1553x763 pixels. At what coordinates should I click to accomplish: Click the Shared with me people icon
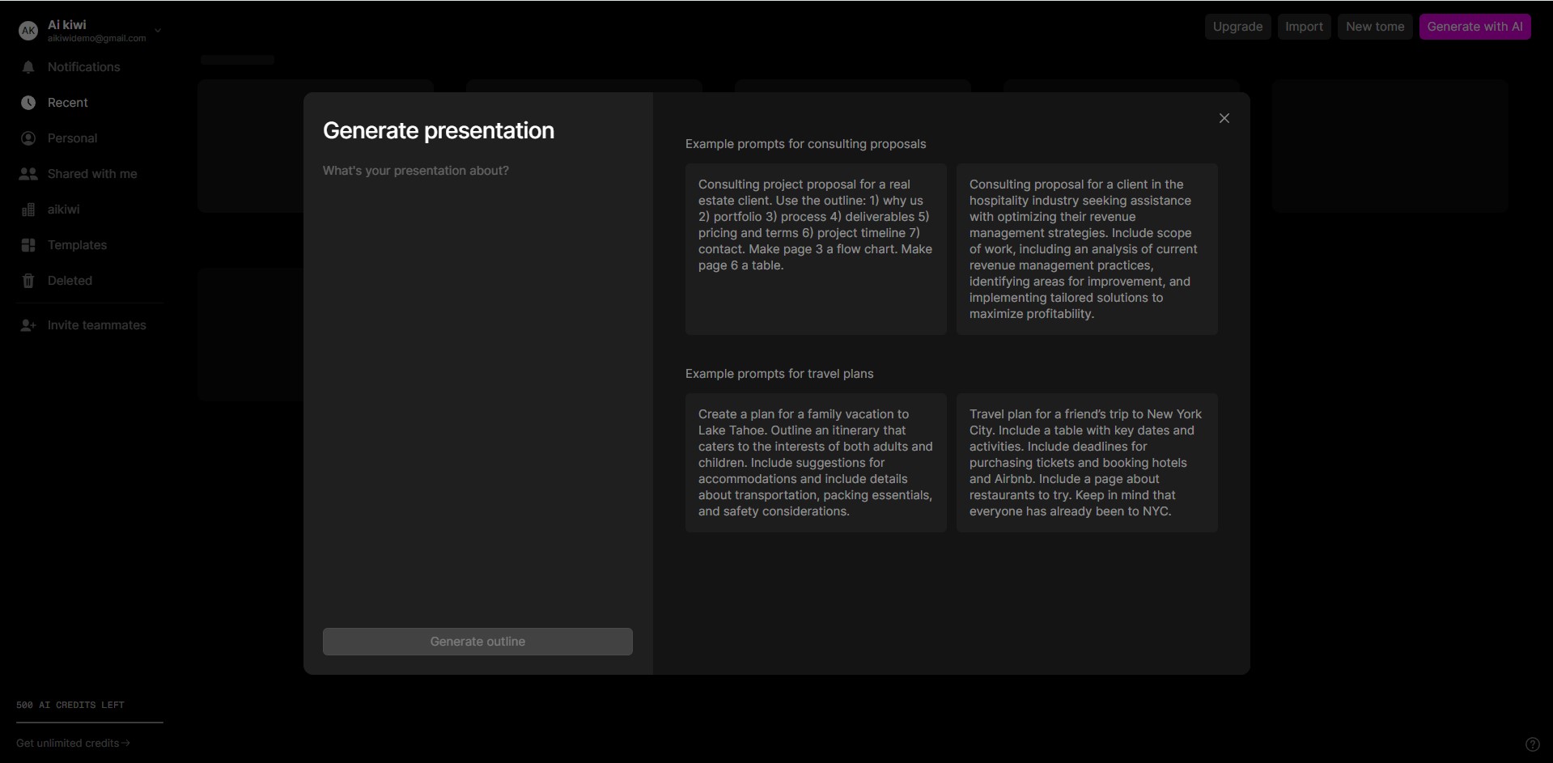[28, 174]
